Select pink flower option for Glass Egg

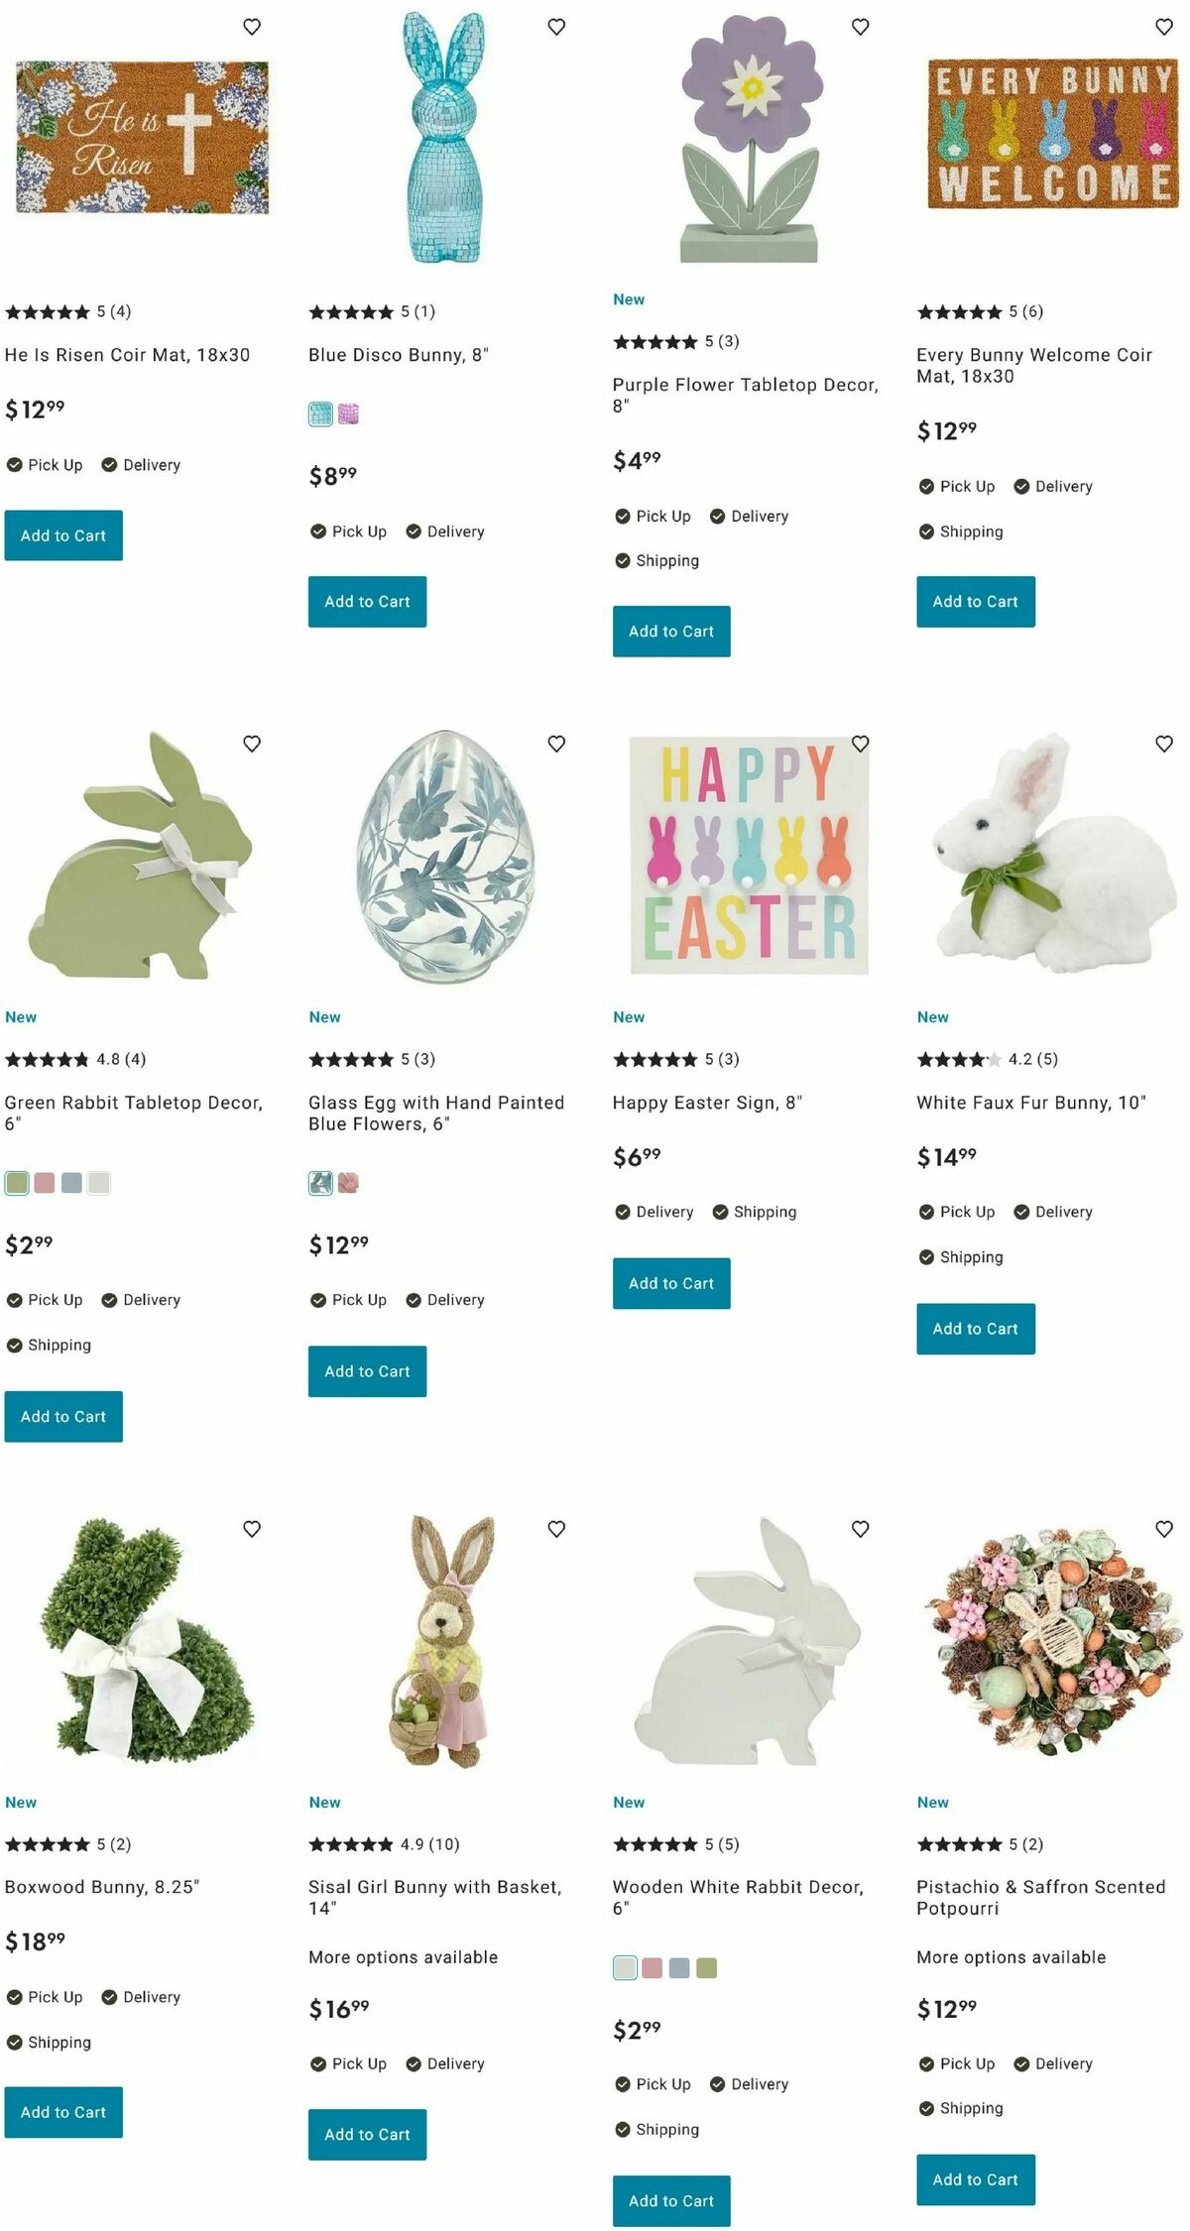pos(348,1183)
